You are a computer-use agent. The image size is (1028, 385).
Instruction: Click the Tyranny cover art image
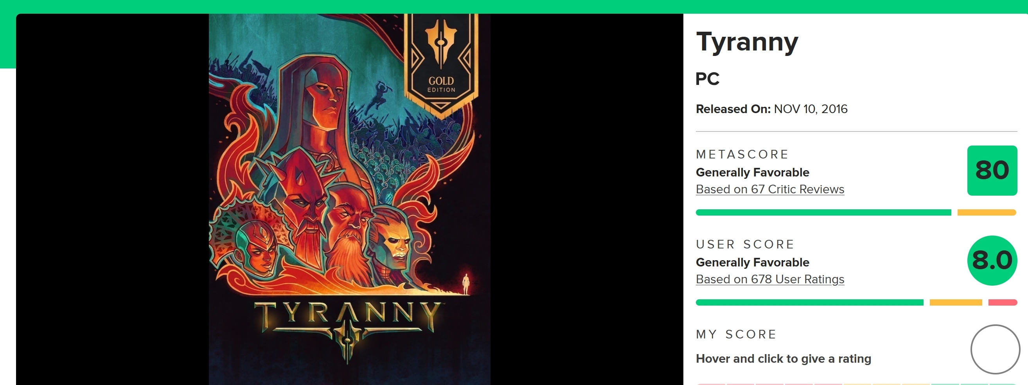(350, 200)
